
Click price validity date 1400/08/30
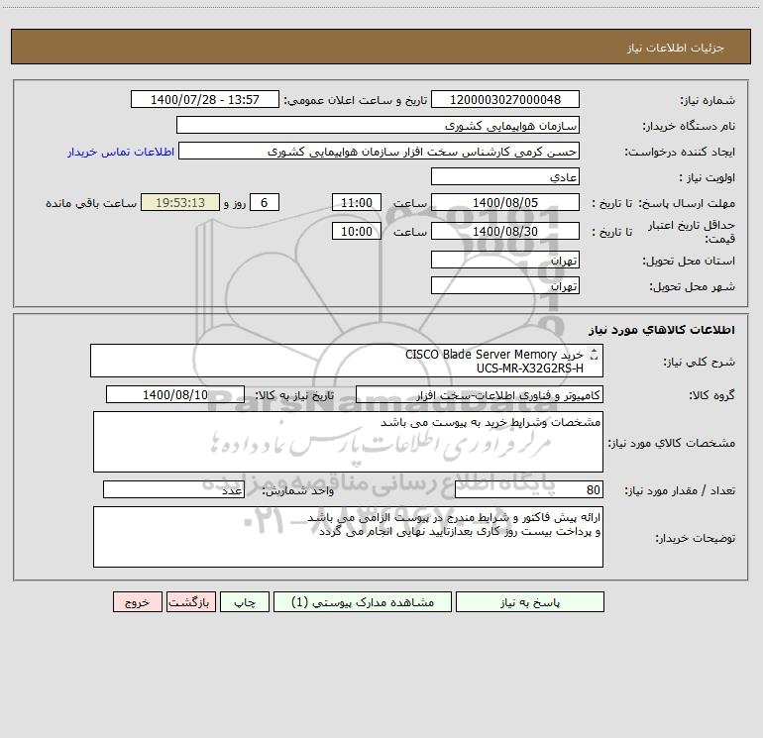pyautogui.click(x=505, y=231)
